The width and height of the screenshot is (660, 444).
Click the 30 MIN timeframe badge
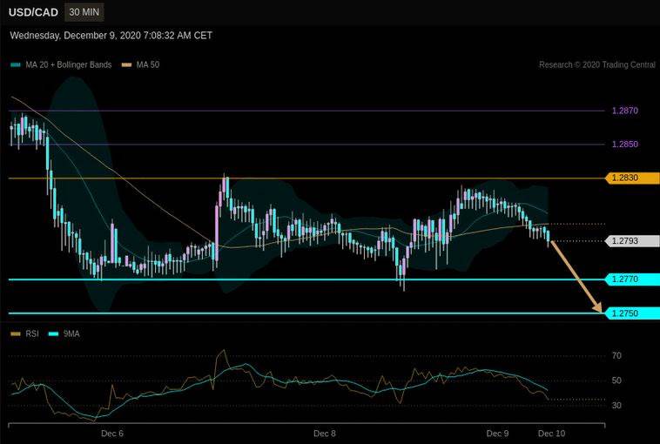pos(84,12)
